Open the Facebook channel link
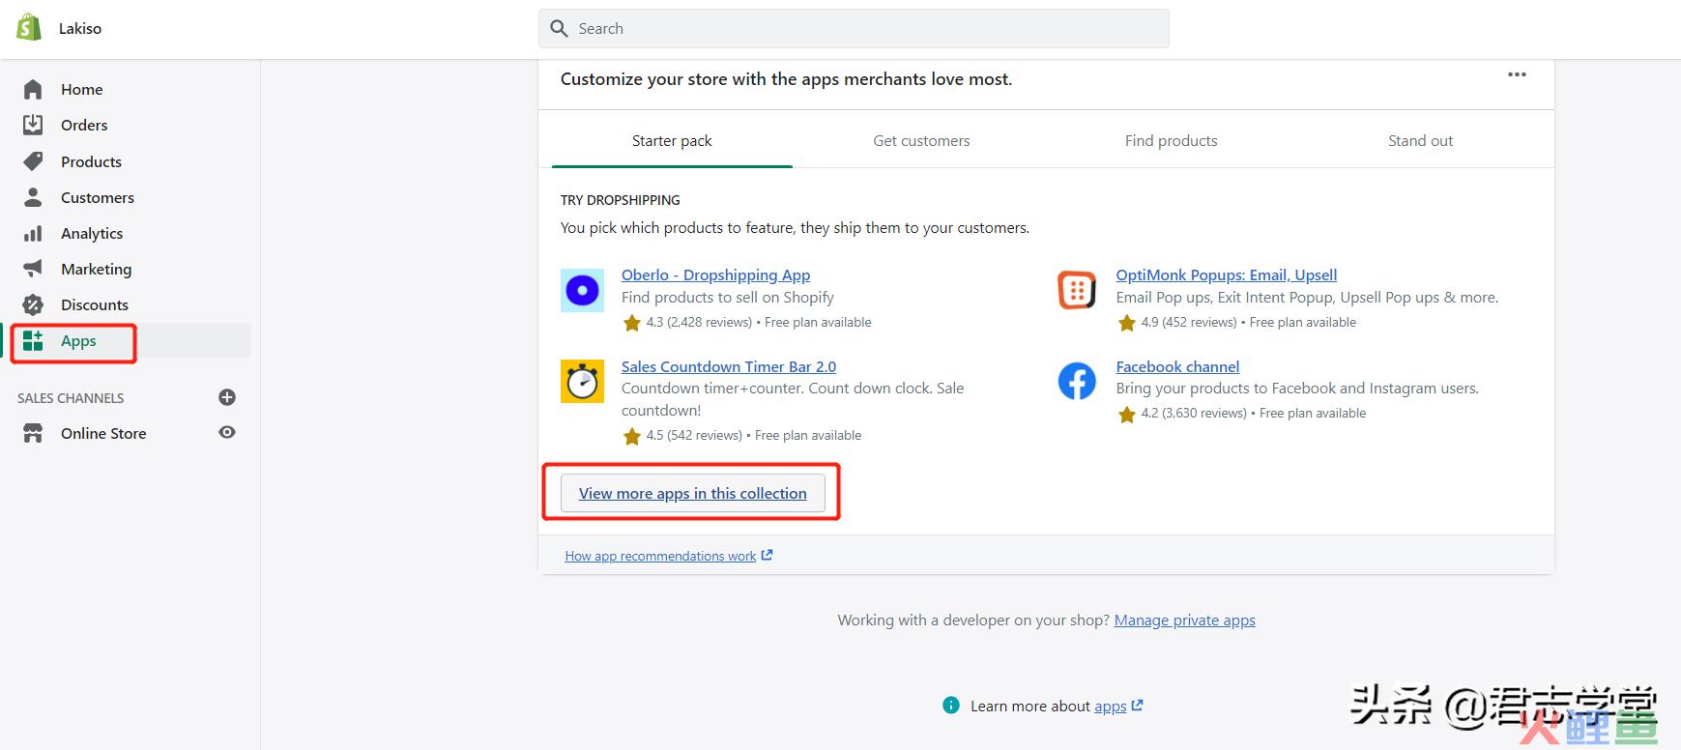The image size is (1681, 750). click(x=1177, y=367)
